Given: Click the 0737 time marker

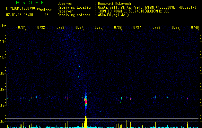Looking at the screenshot, I should click(x=137, y=27).
